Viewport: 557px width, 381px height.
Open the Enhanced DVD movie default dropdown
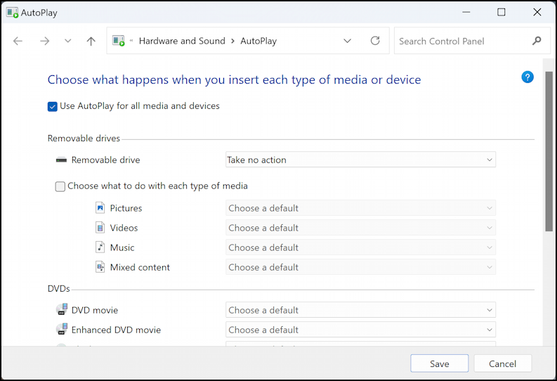tap(360, 330)
